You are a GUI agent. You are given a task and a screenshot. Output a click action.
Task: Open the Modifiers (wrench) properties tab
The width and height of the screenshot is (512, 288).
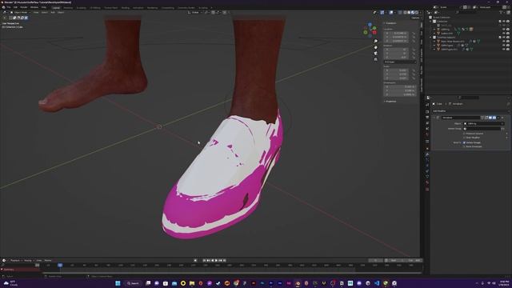coord(427,154)
